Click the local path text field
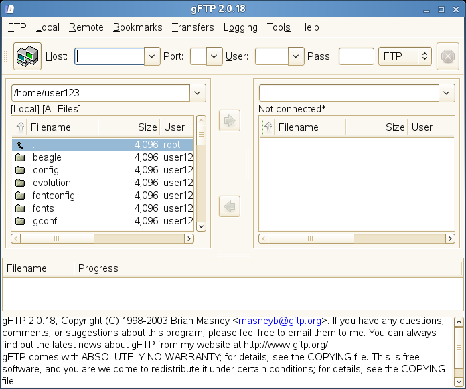Viewport: 466px width, 389px height. (x=100, y=93)
